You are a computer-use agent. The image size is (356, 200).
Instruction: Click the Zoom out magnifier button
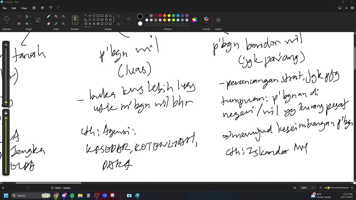pyautogui.click(x=321, y=188)
